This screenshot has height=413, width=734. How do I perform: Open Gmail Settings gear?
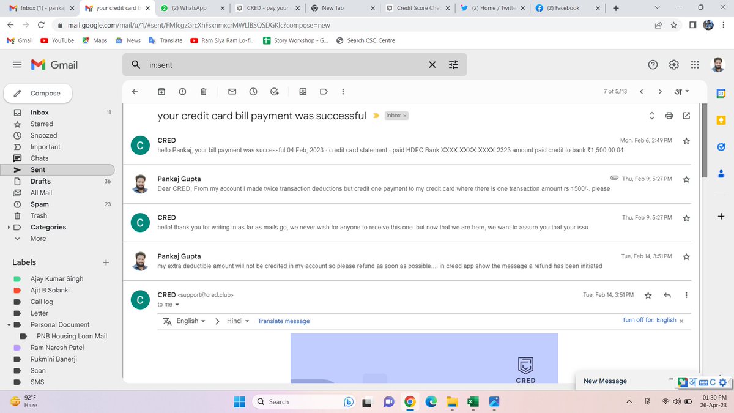pos(674,65)
